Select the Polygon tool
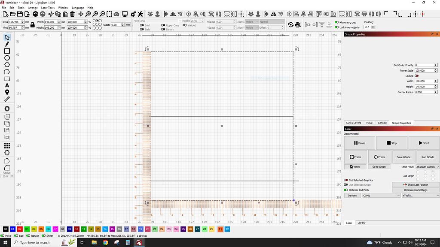The width and height of the screenshot is (440, 247). click(6, 65)
